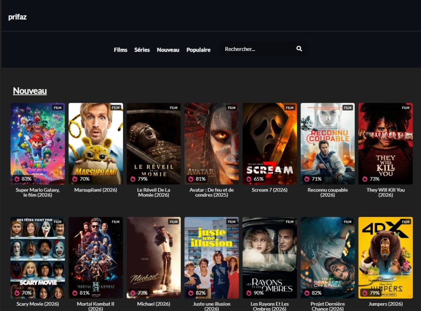
Task: Open the They Will Kill You poster
Action: click(386, 143)
